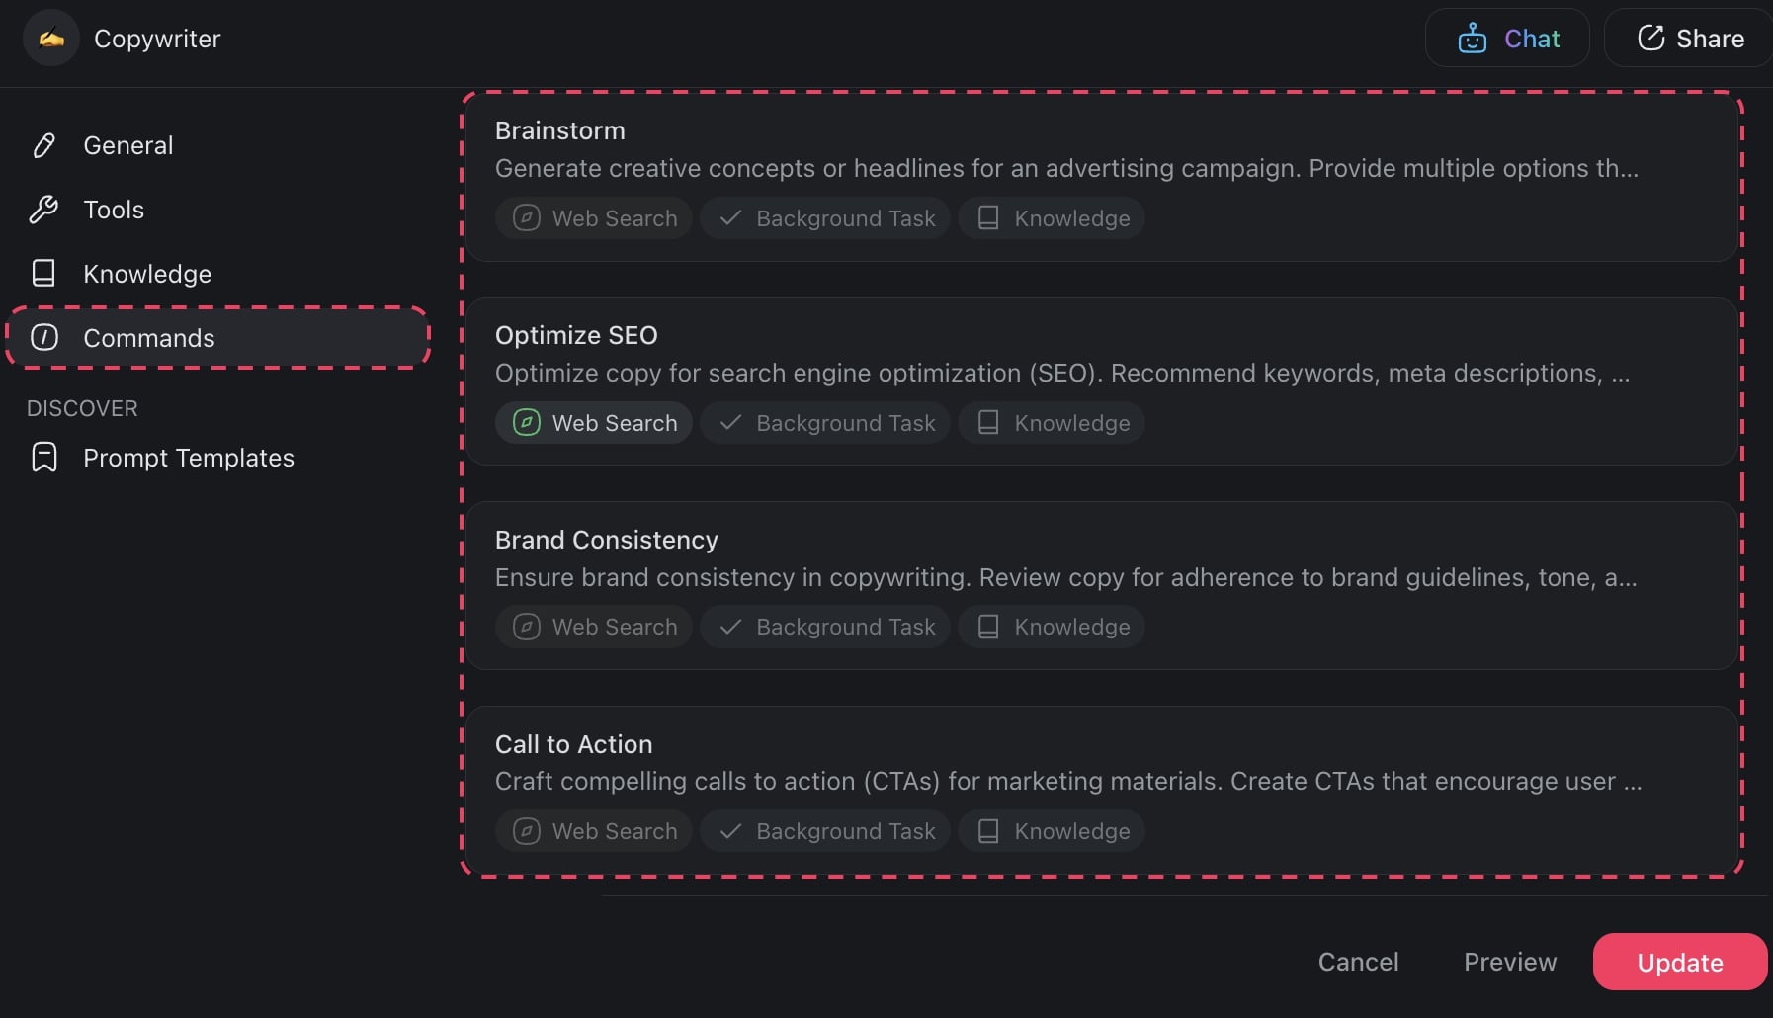Click the Tools wrench icon
Screen dimensions: 1773x1018
[x=44, y=210]
